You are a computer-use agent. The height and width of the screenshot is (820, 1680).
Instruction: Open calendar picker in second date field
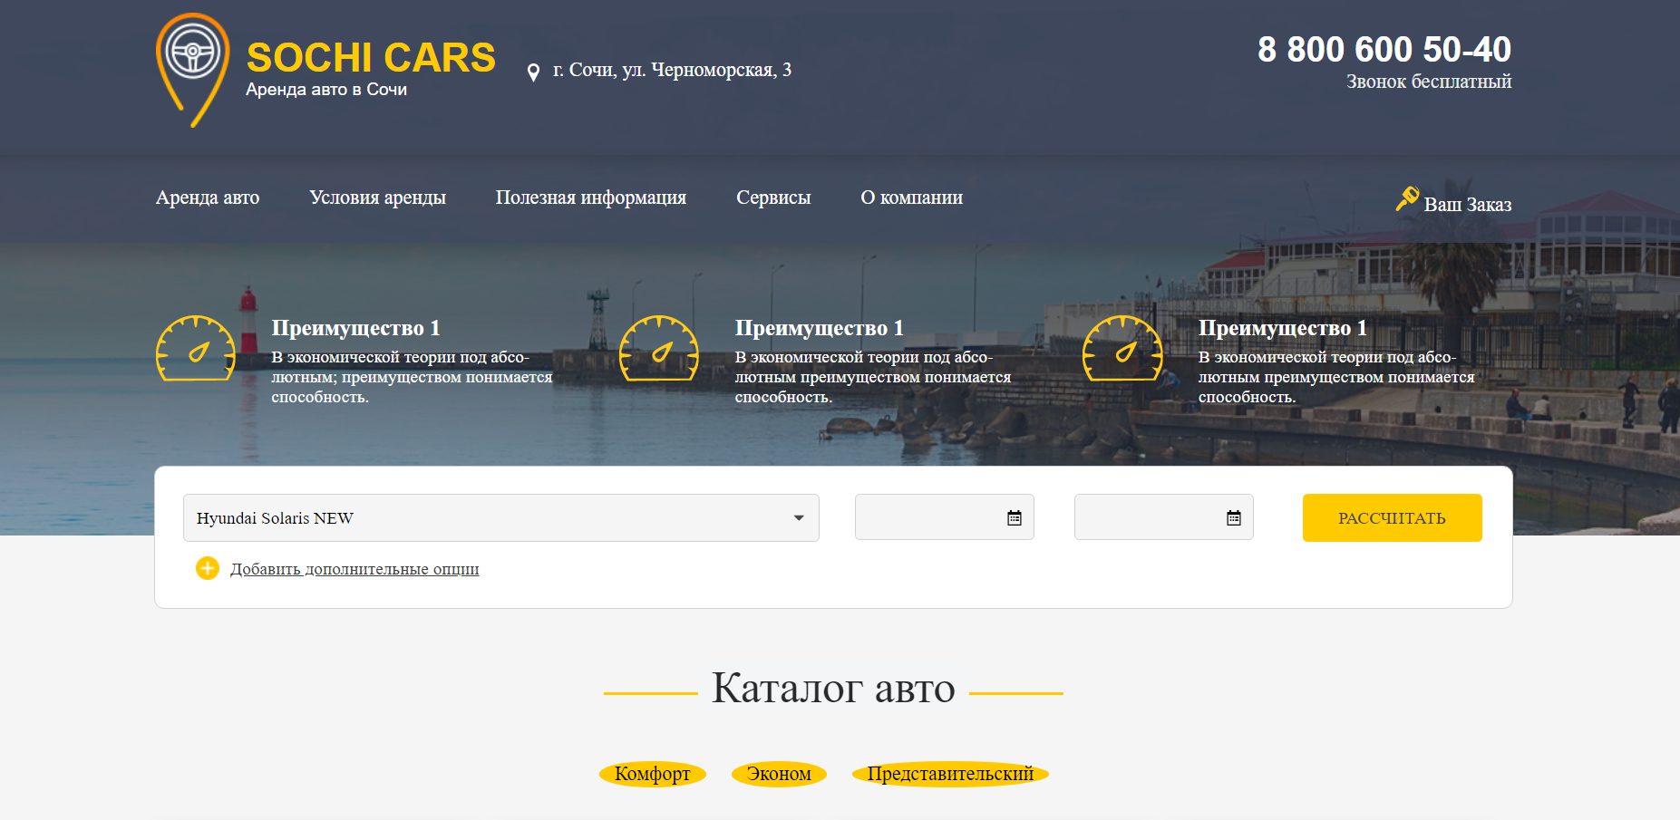[x=1233, y=518]
